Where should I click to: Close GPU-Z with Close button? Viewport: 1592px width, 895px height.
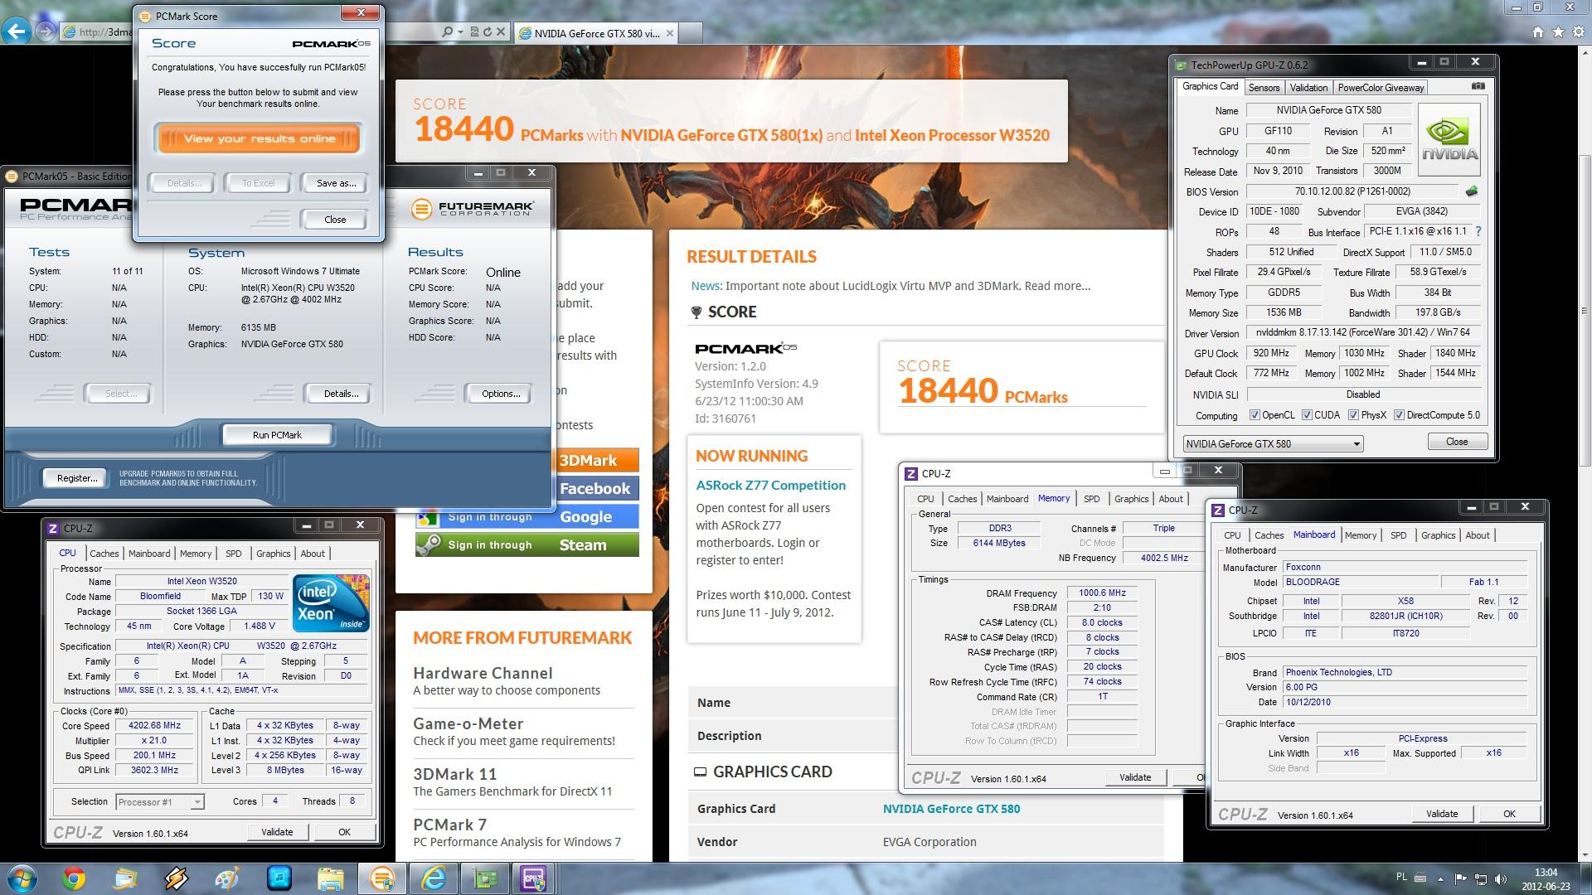(1457, 442)
